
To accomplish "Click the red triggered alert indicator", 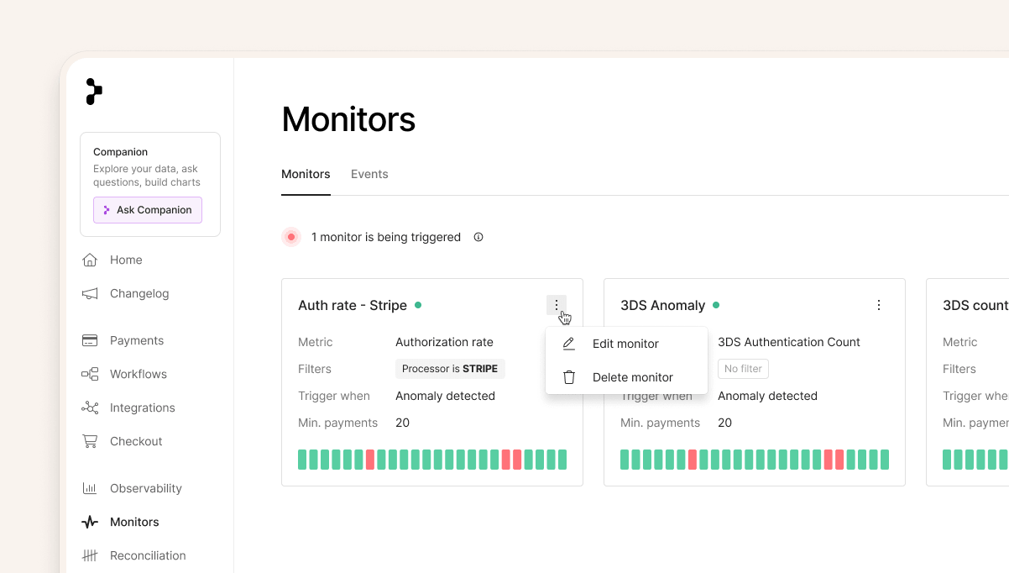I will pos(291,237).
